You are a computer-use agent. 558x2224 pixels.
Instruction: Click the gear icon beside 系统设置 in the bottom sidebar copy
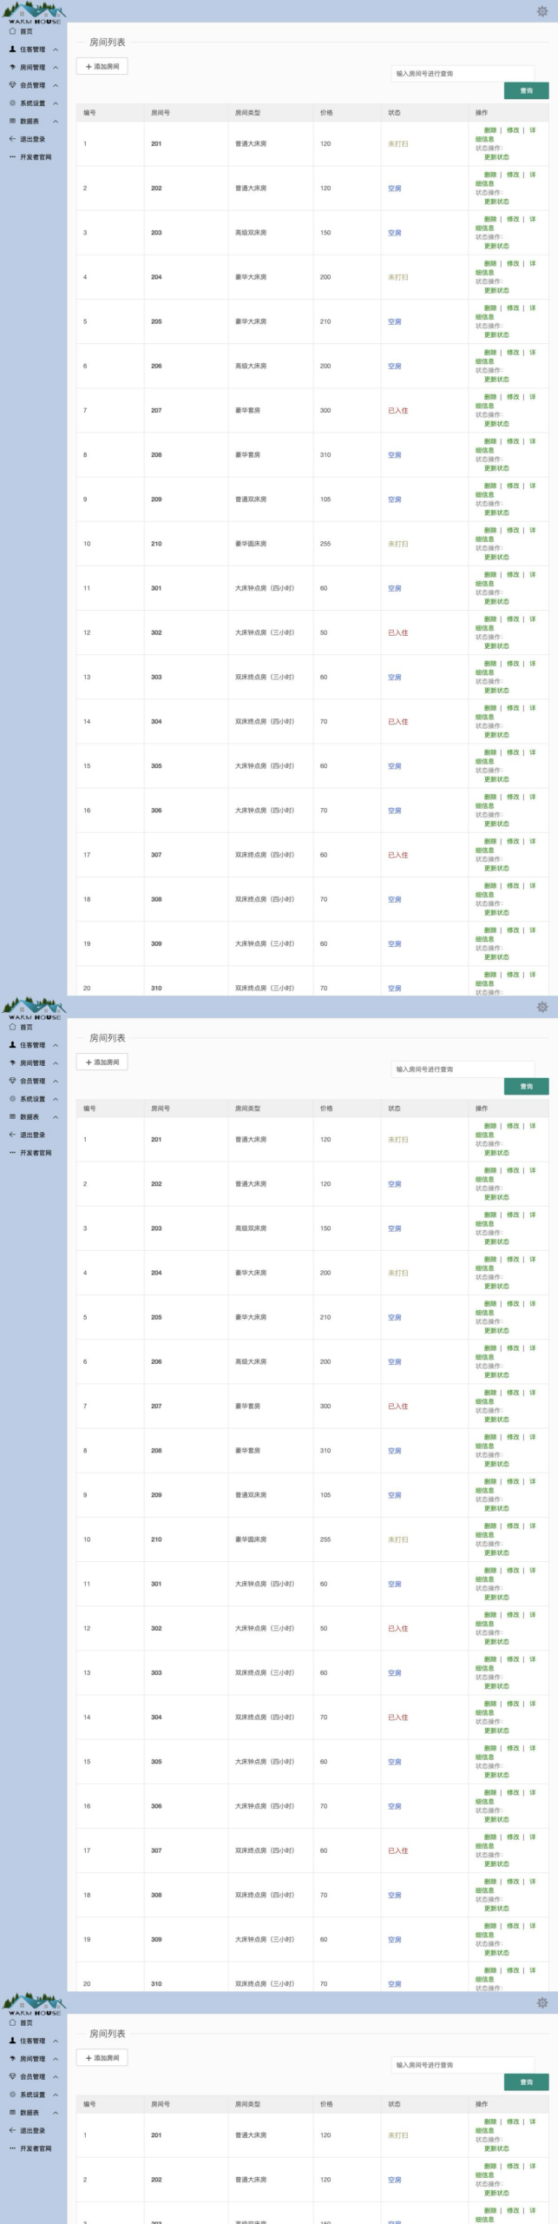[x=12, y=2094]
